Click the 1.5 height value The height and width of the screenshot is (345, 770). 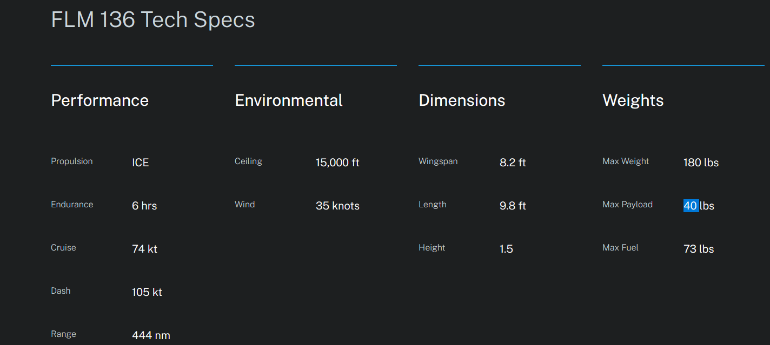(506, 249)
